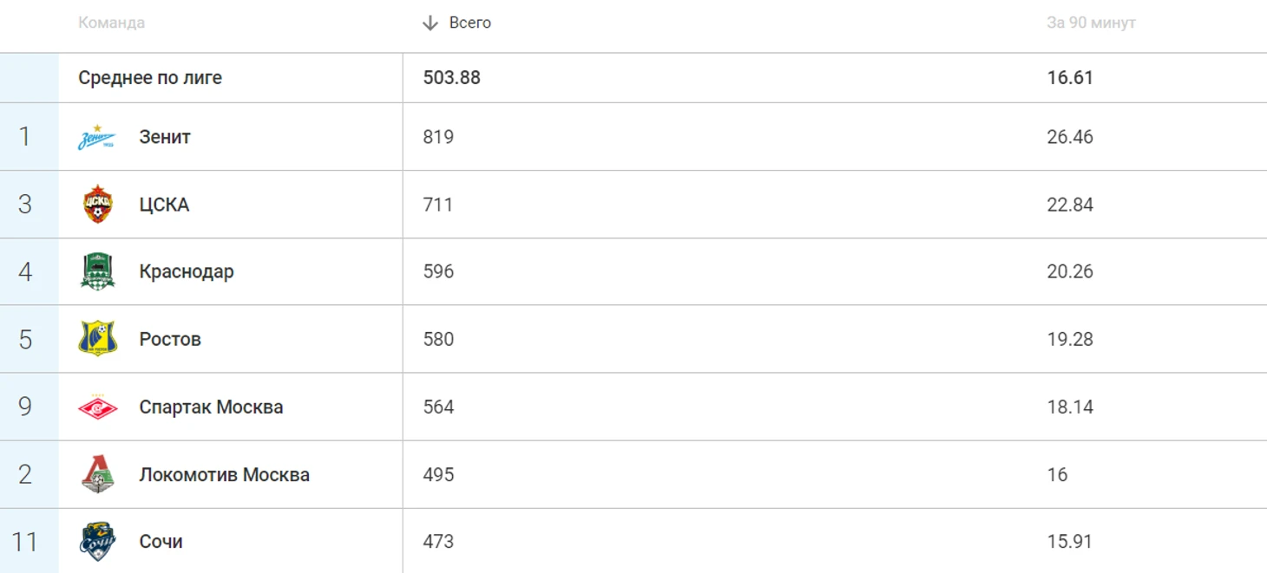Click the Lokomotiv Moscow crest
The width and height of the screenshot is (1267, 573).
(97, 474)
